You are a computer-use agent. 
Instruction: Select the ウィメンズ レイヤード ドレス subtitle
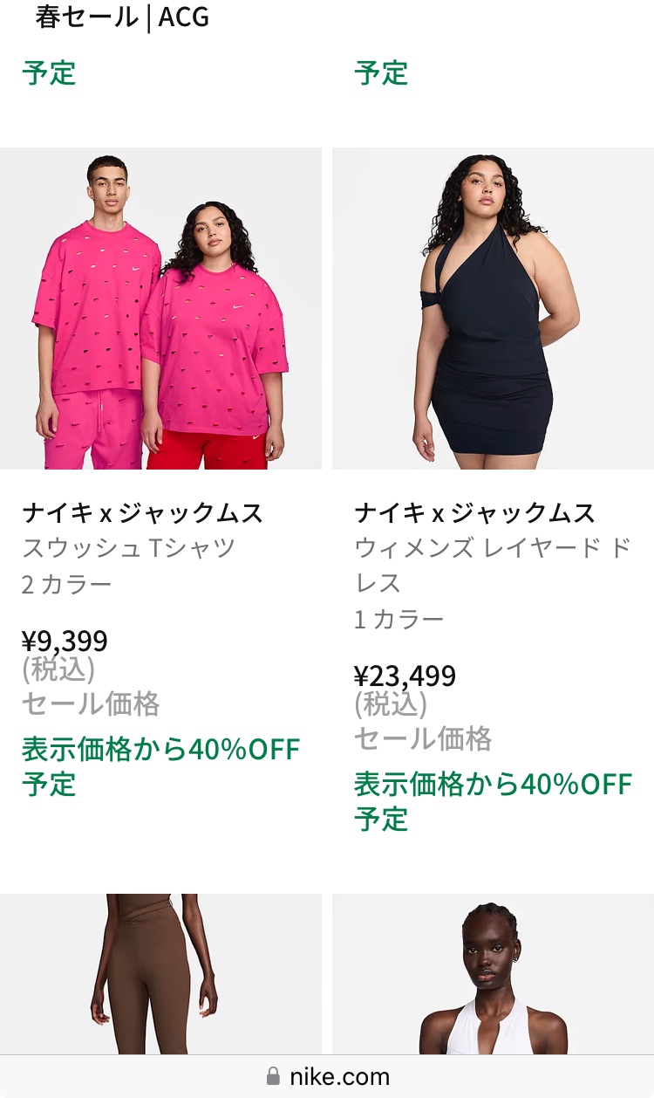coord(493,565)
